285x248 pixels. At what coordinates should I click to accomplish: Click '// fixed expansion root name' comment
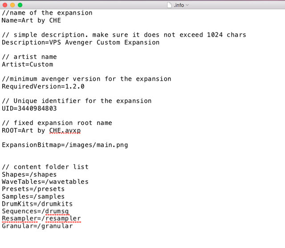coord(57,123)
